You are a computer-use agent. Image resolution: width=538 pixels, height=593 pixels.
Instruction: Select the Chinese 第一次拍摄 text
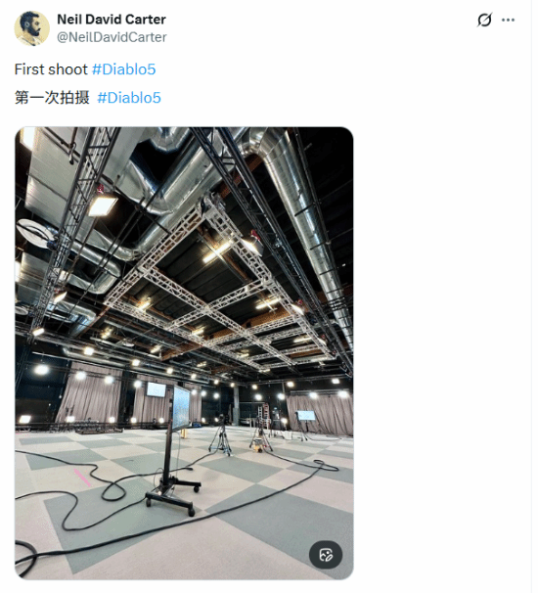coord(53,98)
